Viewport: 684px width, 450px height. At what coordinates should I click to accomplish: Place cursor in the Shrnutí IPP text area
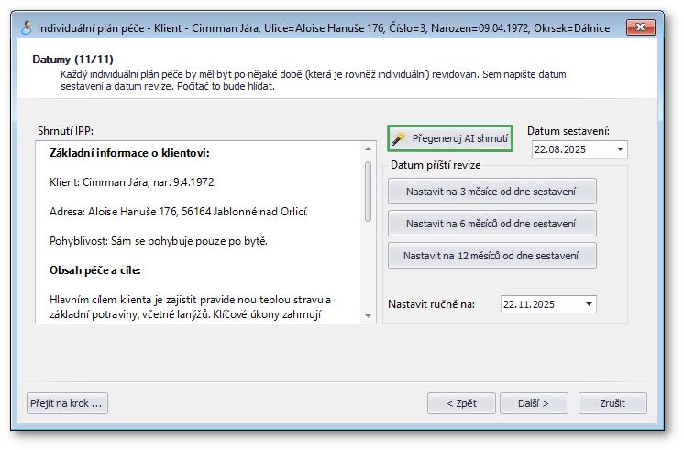pyautogui.click(x=197, y=238)
